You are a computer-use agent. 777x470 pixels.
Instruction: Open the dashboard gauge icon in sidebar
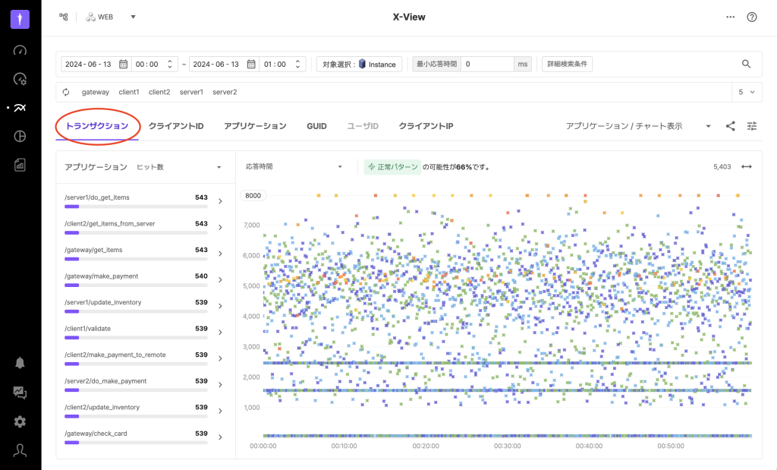pos(20,51)
